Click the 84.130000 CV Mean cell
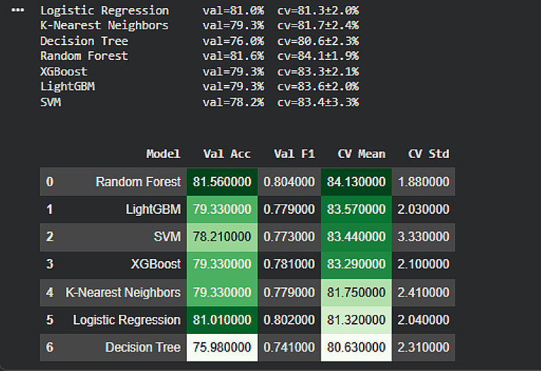Screen dimensions: 541x371 point(356,181)
